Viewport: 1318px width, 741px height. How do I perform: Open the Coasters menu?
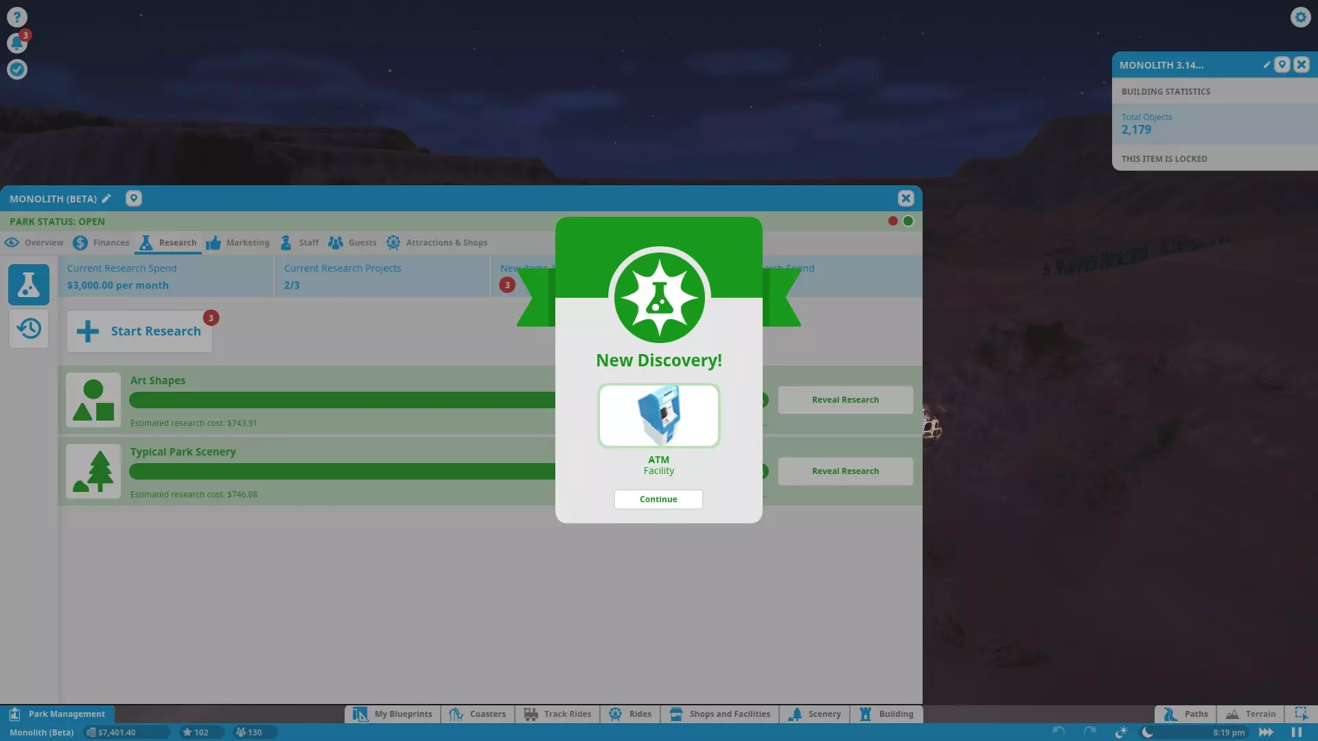point(477,714)
